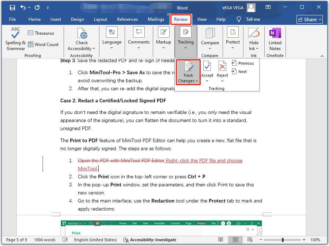Go to the Mailings tab
The image size is (329, 246).
156,19
